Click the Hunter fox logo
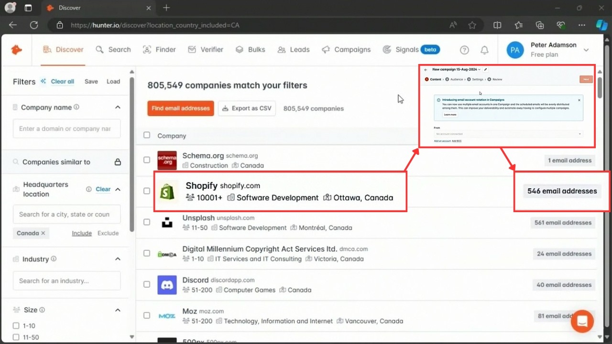 [17, 49]
